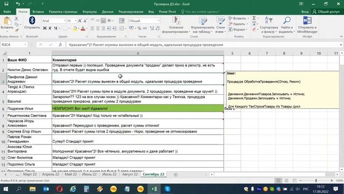Viewport: 344px width, 194px height.
Task: Open the Arial font name dropdown
Action: pyautogui.click(x=64, y=20)
